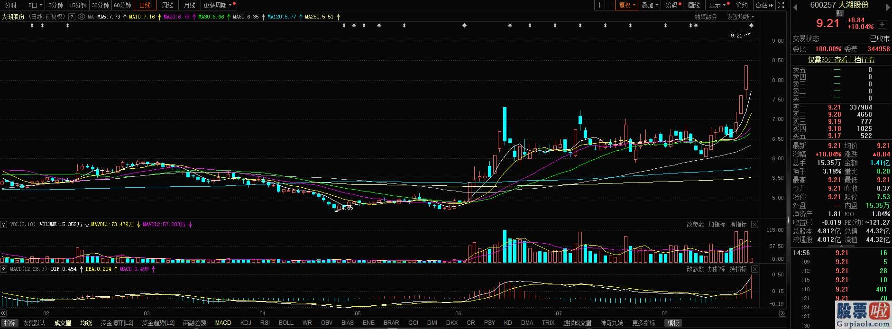Click the last snowflake event marker at the chart top

752,26
